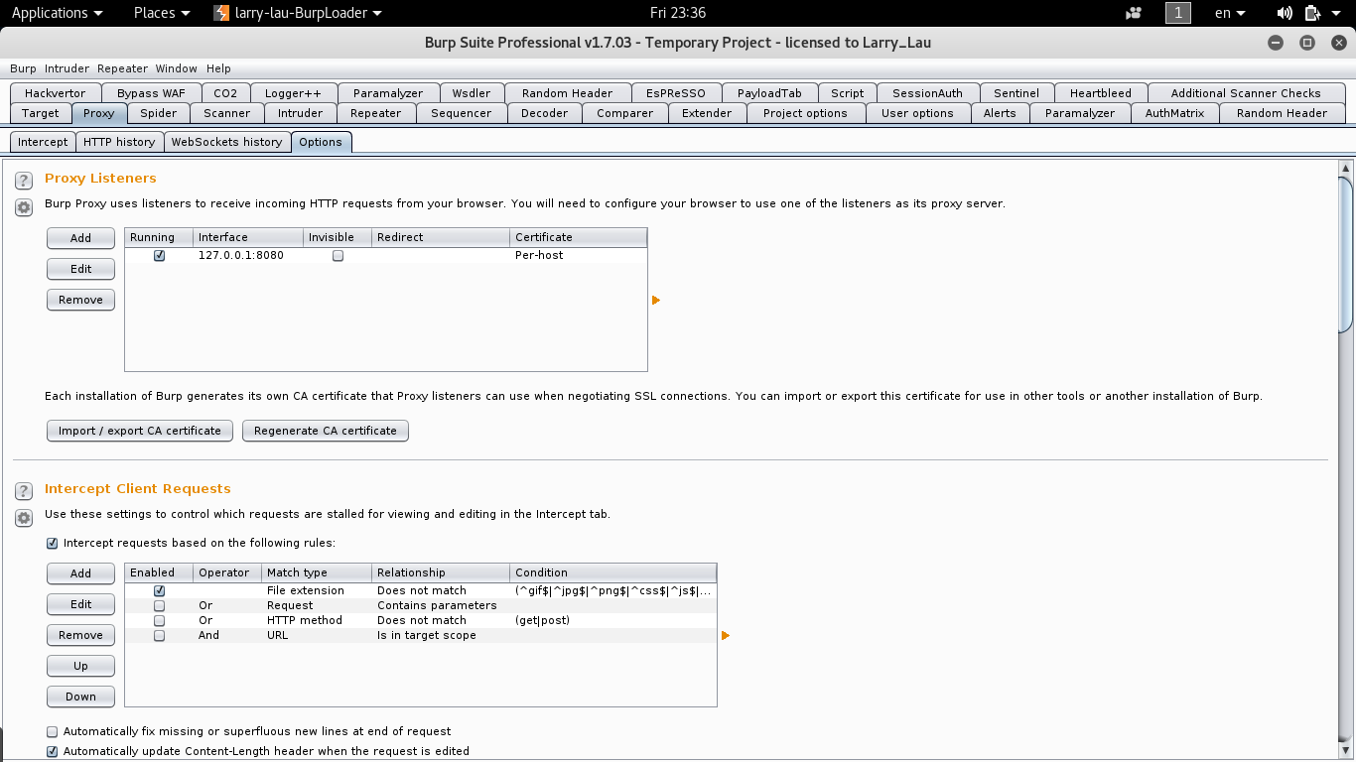Open the Logger++ tab
1356x762 pixels.
click(x=293, y=93)
